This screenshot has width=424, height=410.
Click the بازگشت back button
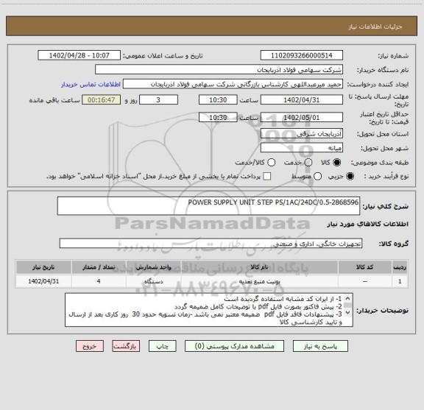pos(126,346)
